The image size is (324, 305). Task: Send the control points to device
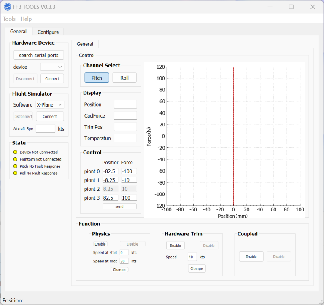tap(119, 206)
